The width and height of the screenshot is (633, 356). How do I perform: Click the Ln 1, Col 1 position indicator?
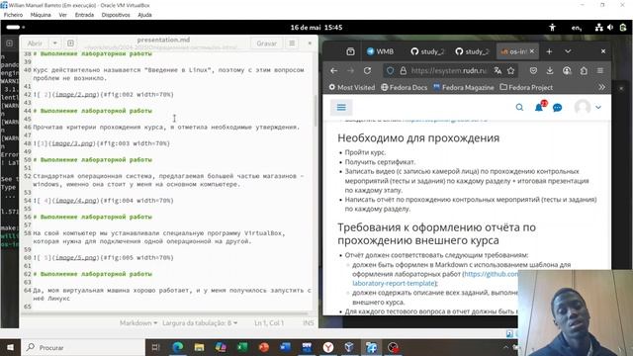[x=269, y=323]
